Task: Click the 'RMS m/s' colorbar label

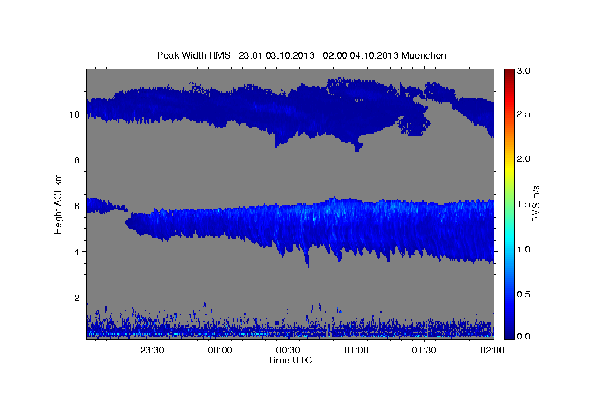Action: pyautogui.click(x=536, y=204)
